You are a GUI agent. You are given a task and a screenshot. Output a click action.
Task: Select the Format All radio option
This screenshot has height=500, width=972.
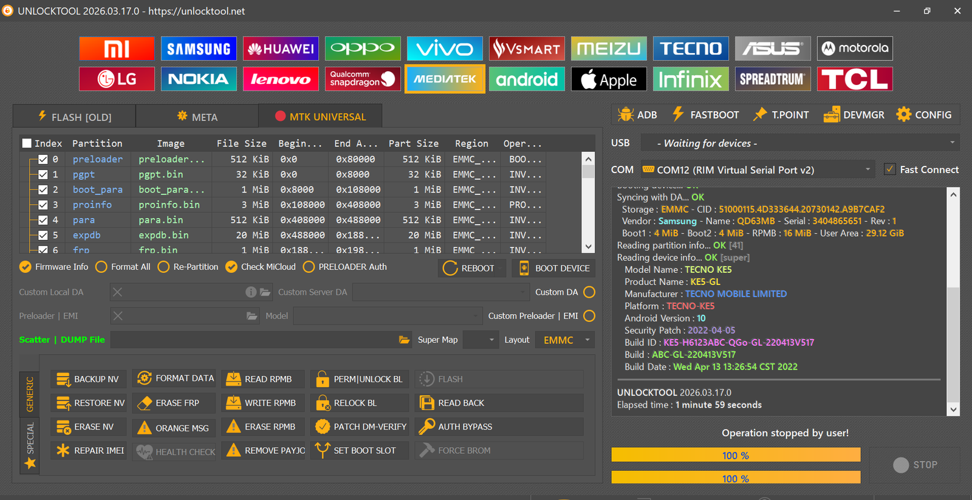pyautogui.click(x=101, y=267)
